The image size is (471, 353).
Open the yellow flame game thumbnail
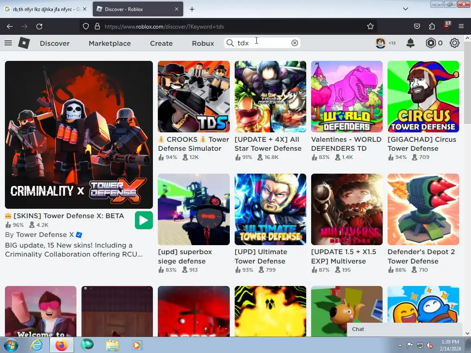pyautogui.click(x=270, y=311)
